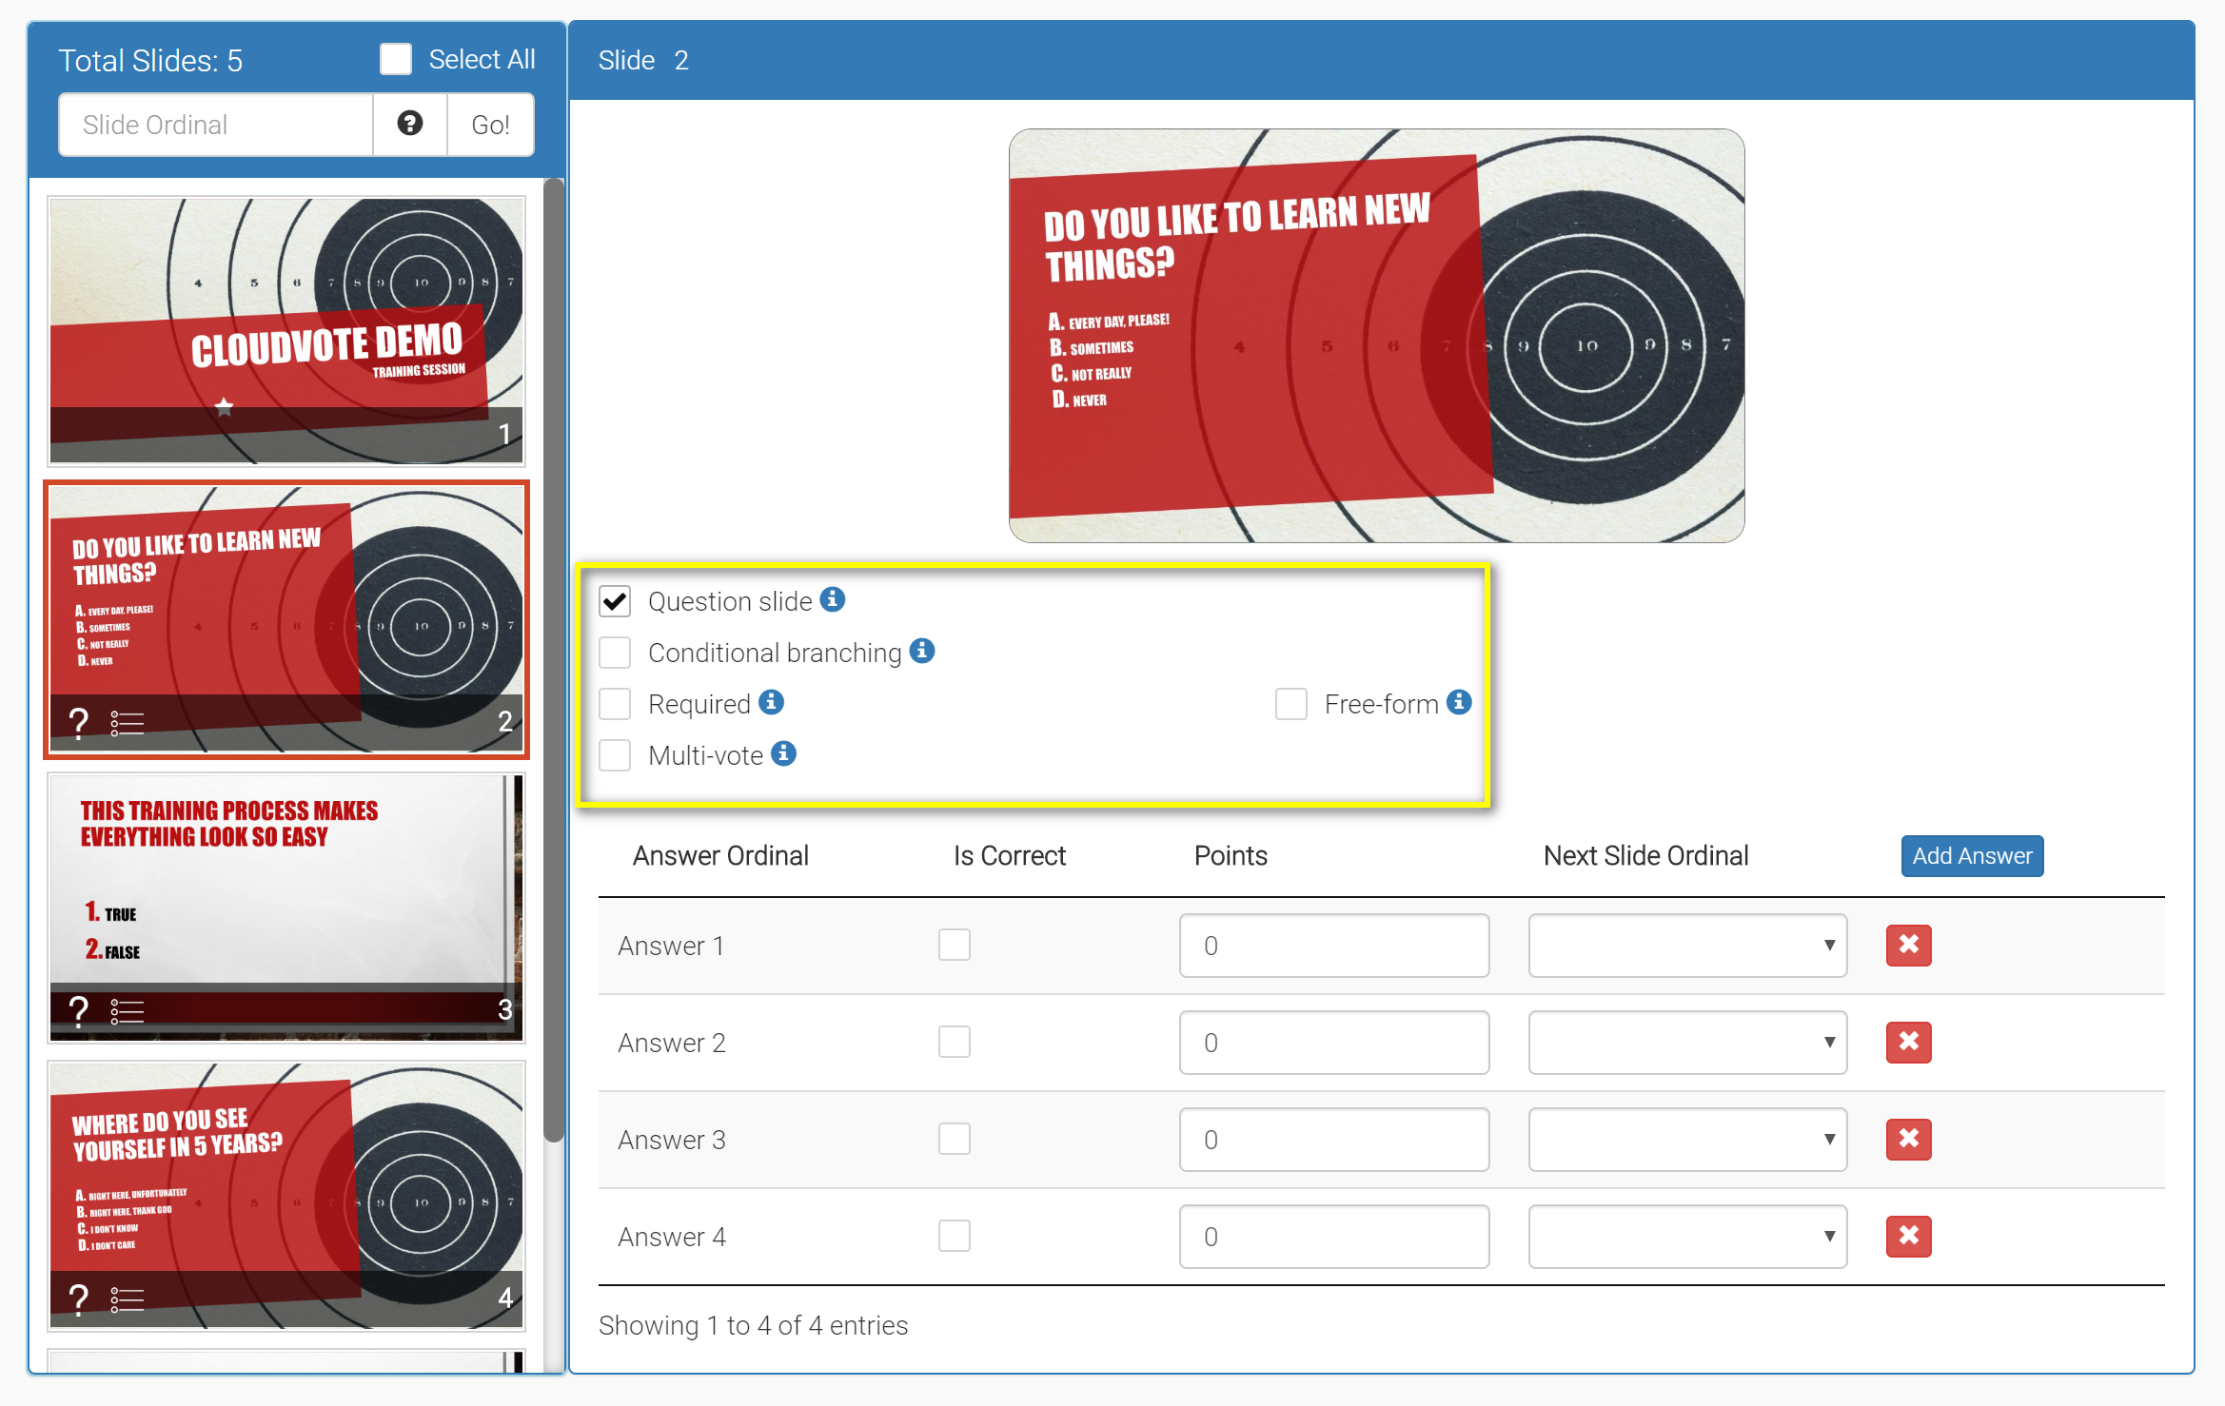Select the CloudVote Demo slide 1 thumbnail
Screen dimensions: 2225x1406
(286, 330)
